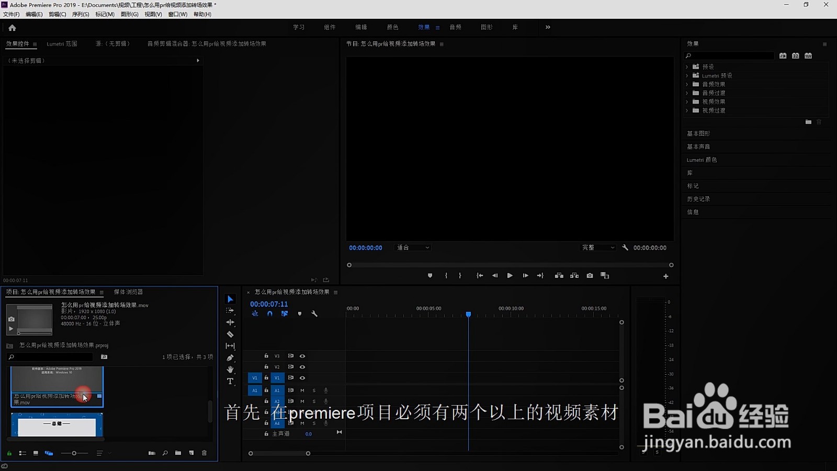Adjust Project panel thumbnail zoom slider

pos(74,453)
